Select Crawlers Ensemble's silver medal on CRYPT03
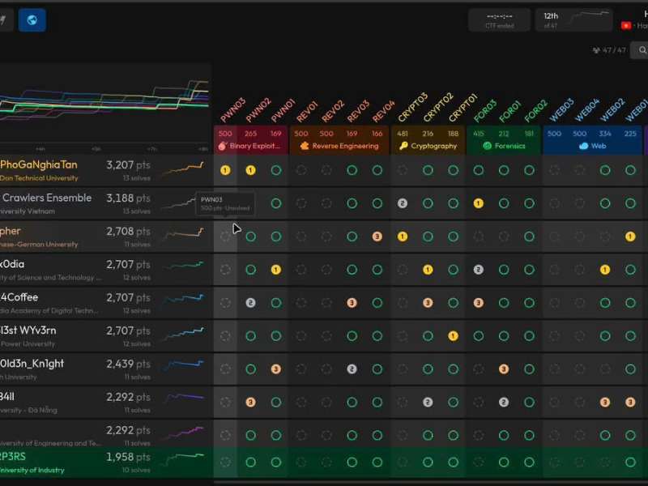This screenshot has height=486, width=648. pyautogui.click(x=403, y=203)
